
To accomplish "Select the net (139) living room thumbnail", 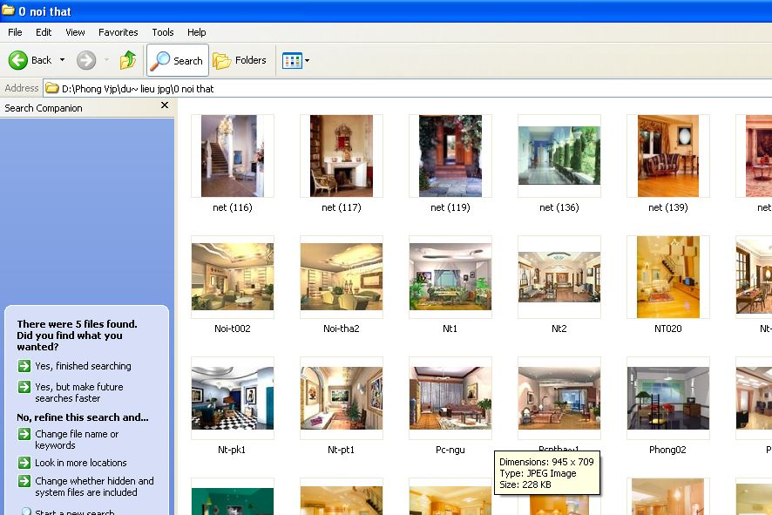I will (668, 156).
